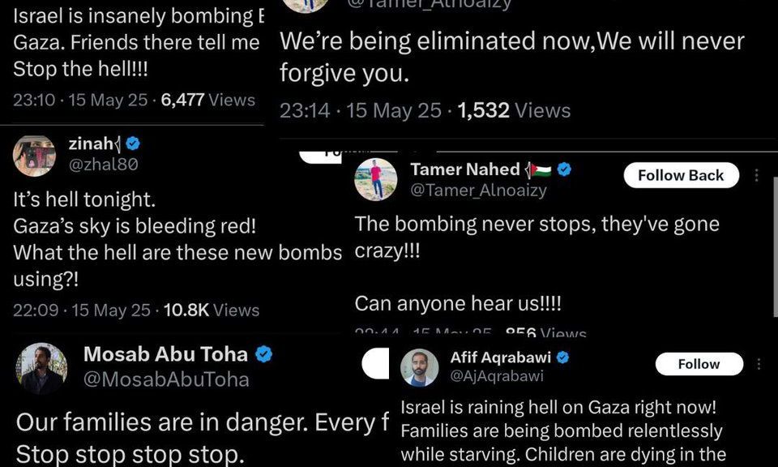
Task: Open the @AjAqrabawi handle link
Action: click(x=497, y=376)
